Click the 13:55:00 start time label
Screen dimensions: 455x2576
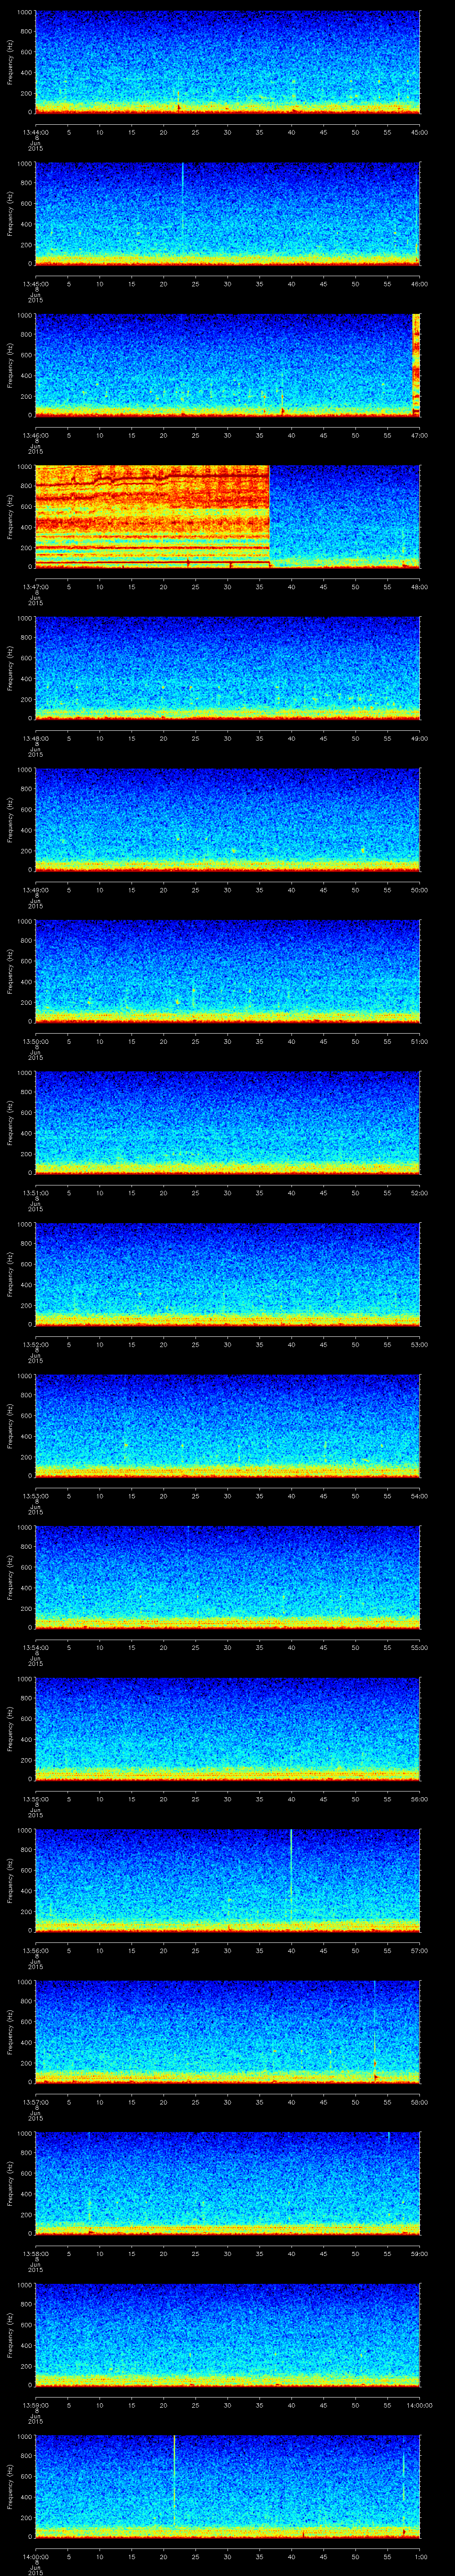click(x=35, y=1799)
